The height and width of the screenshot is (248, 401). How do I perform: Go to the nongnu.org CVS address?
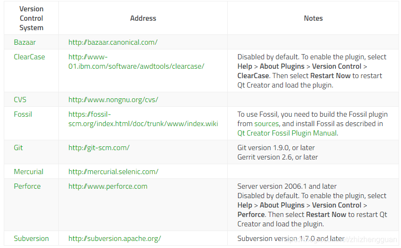113,100
